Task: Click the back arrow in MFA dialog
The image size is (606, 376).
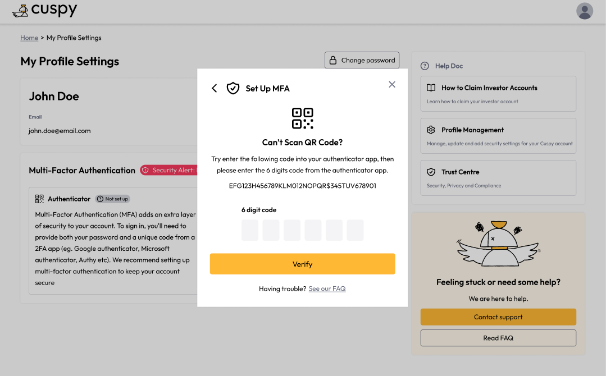Action: [214, 89]
